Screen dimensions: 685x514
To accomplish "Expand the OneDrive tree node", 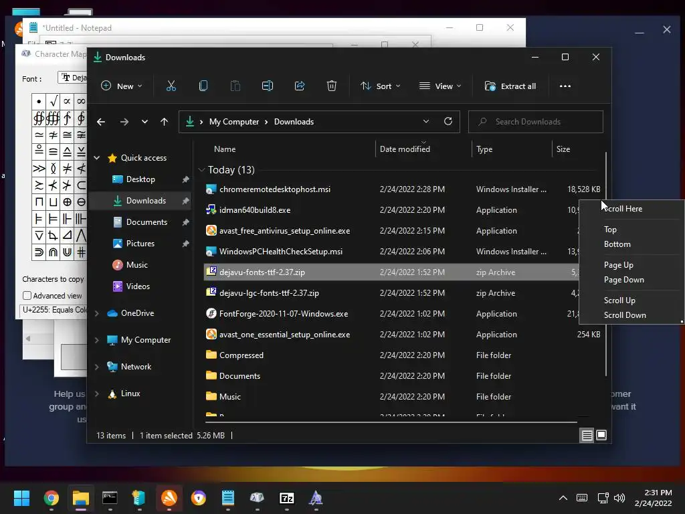I will pyautogui.click(x=97, y=313).
